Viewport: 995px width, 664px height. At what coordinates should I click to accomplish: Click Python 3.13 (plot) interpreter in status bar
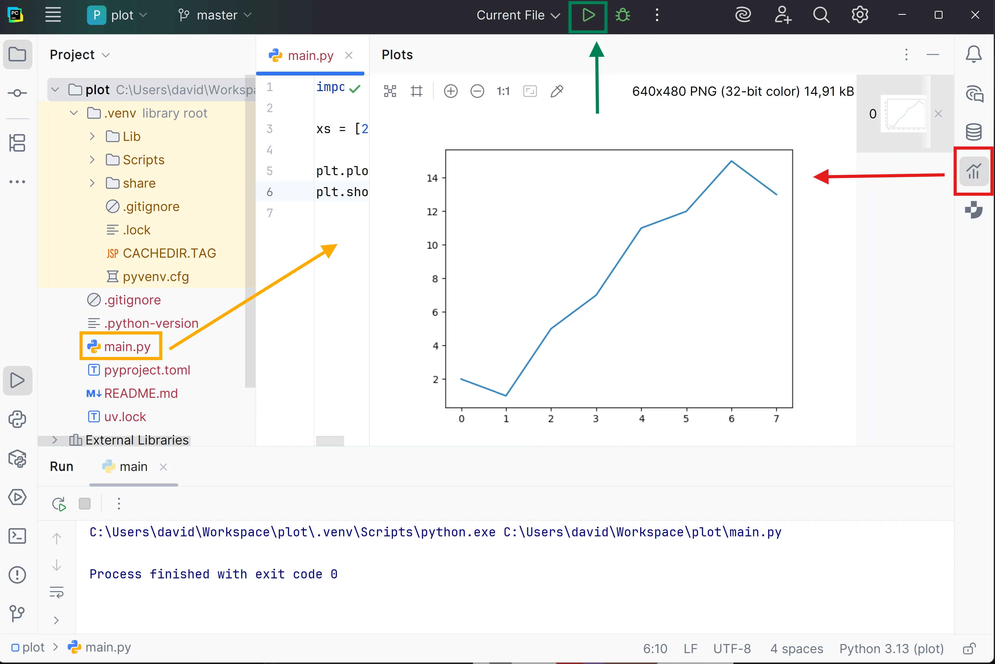[891, 648]
